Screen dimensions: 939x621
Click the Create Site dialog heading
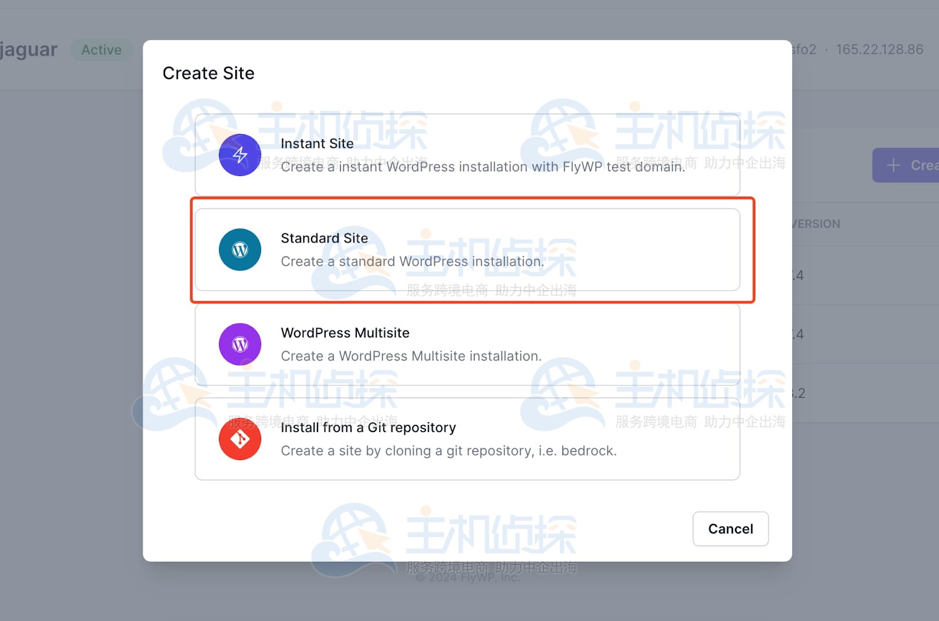pos(208,73)
